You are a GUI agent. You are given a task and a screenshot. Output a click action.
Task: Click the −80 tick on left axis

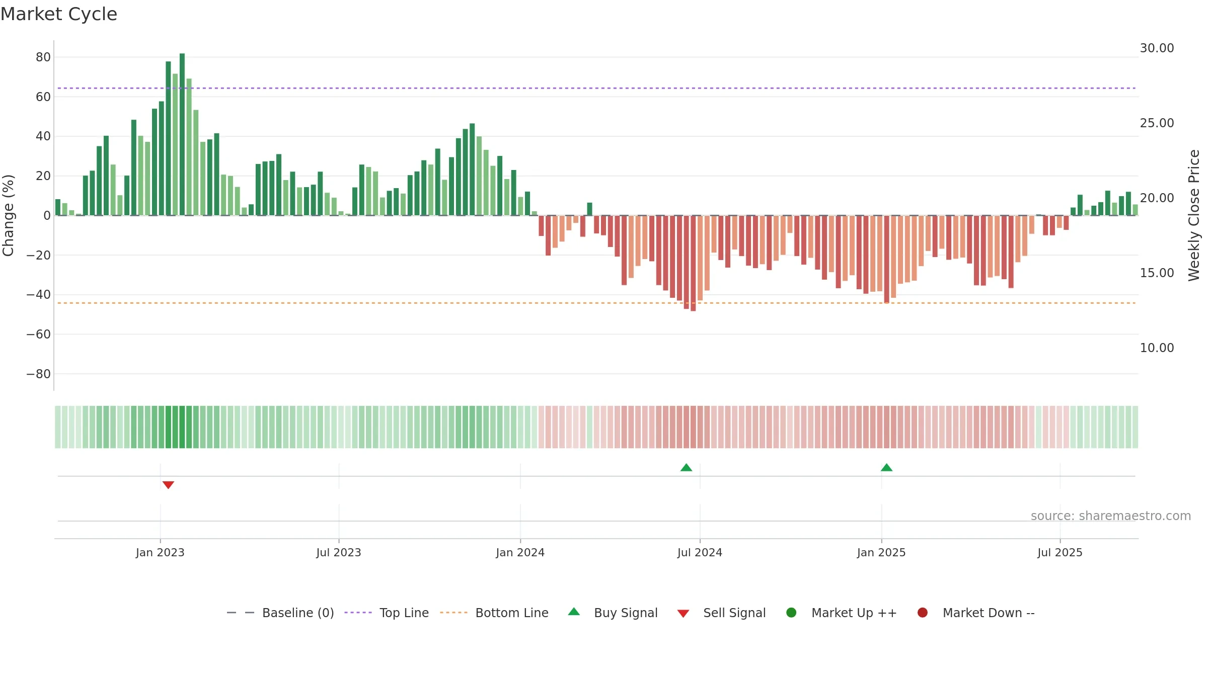(x=39, y=374)
